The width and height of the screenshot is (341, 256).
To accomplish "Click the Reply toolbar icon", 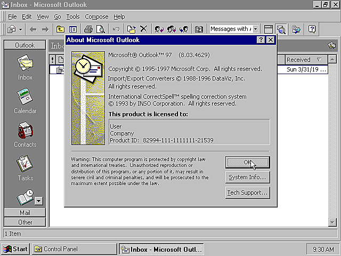I will 159,29.
